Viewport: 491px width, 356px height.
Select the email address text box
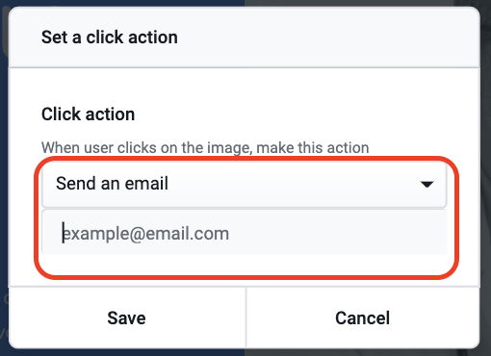click(x=244, y=233)
